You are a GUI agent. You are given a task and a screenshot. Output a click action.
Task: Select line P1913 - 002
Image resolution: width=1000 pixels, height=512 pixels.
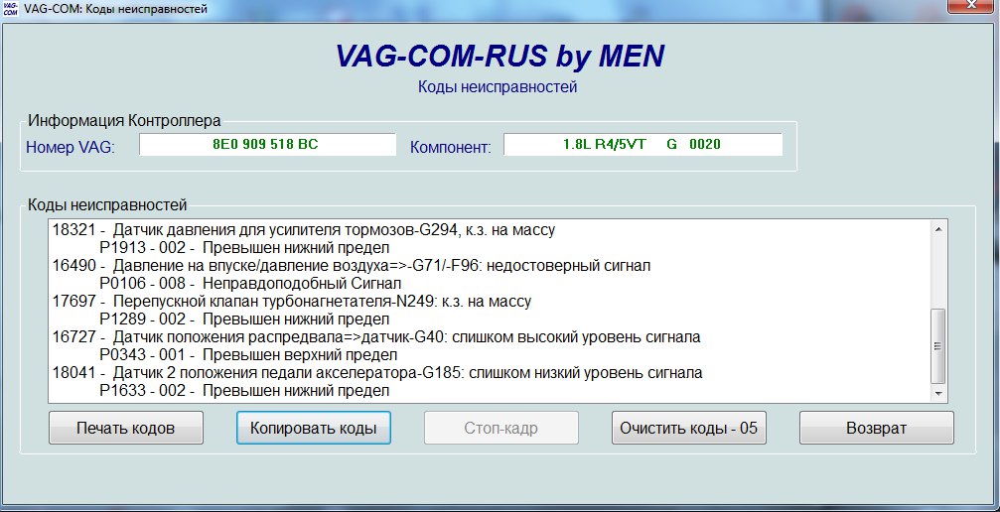(244, 247)
